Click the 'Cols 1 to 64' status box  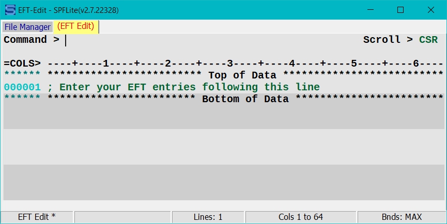[300, 217]
